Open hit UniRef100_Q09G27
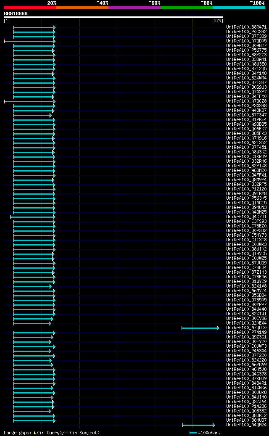 coord(246,45)
